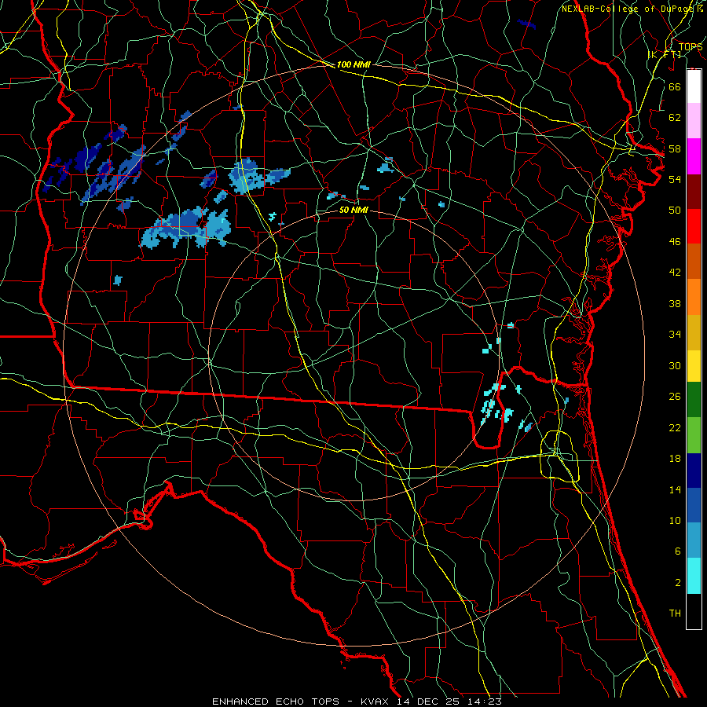This screenshot has height=707, width=707.
Task: Click the medium blue swatch between 10 and 14
Action: click(694, 505)
